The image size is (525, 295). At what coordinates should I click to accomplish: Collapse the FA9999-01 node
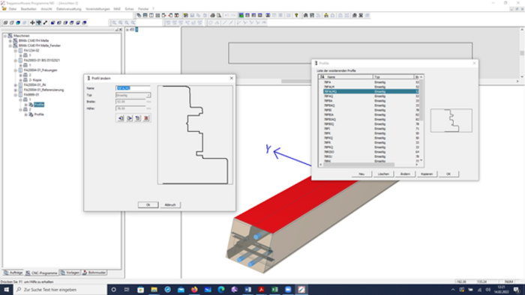pyautogui.click(x=16, y=95)
